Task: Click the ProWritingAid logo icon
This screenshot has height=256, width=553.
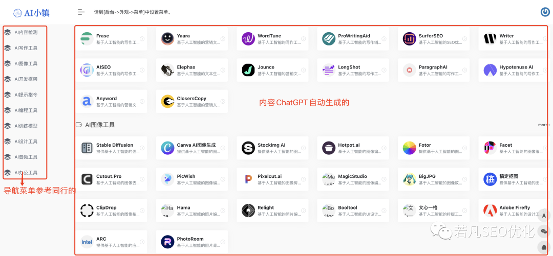Action: click(x=329, y=39)
